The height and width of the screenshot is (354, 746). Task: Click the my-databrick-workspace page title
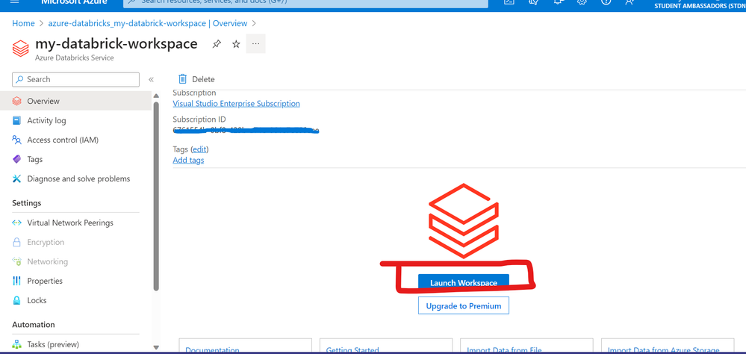point(116,43)
